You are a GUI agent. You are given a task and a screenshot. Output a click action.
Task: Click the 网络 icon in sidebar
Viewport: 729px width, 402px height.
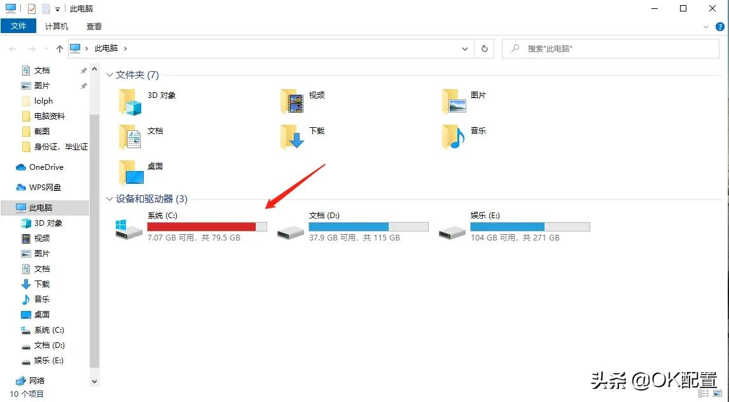[x=21, y=380]
